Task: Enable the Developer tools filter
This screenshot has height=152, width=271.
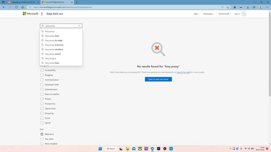Action: coord(42,84)
